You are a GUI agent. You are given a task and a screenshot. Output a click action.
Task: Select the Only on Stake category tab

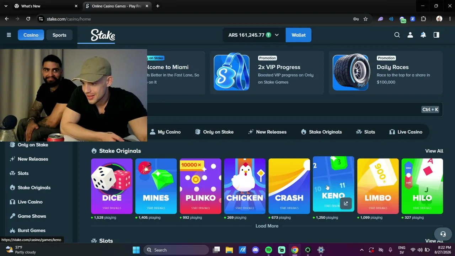pyautogui.click(x=214, y=132)
